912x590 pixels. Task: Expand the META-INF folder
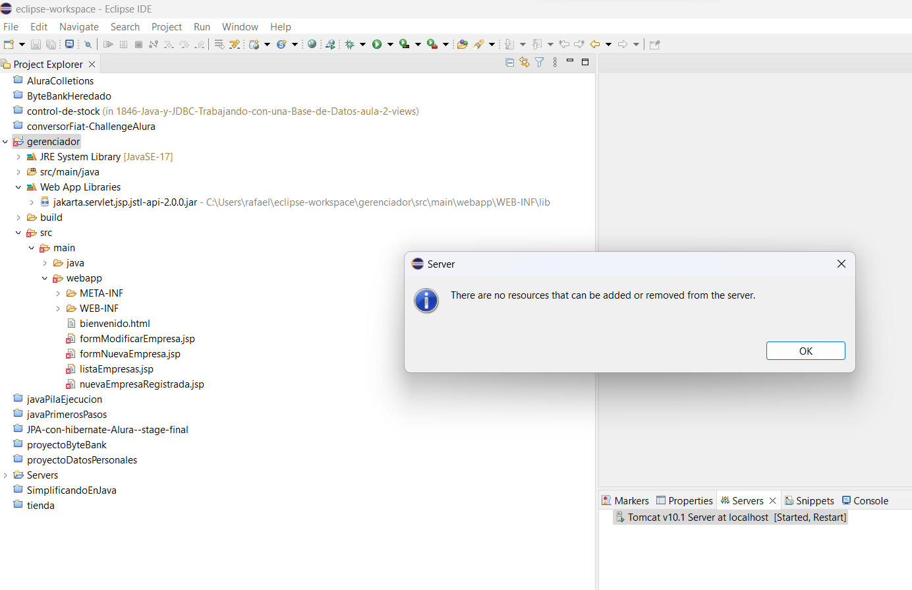58,293
